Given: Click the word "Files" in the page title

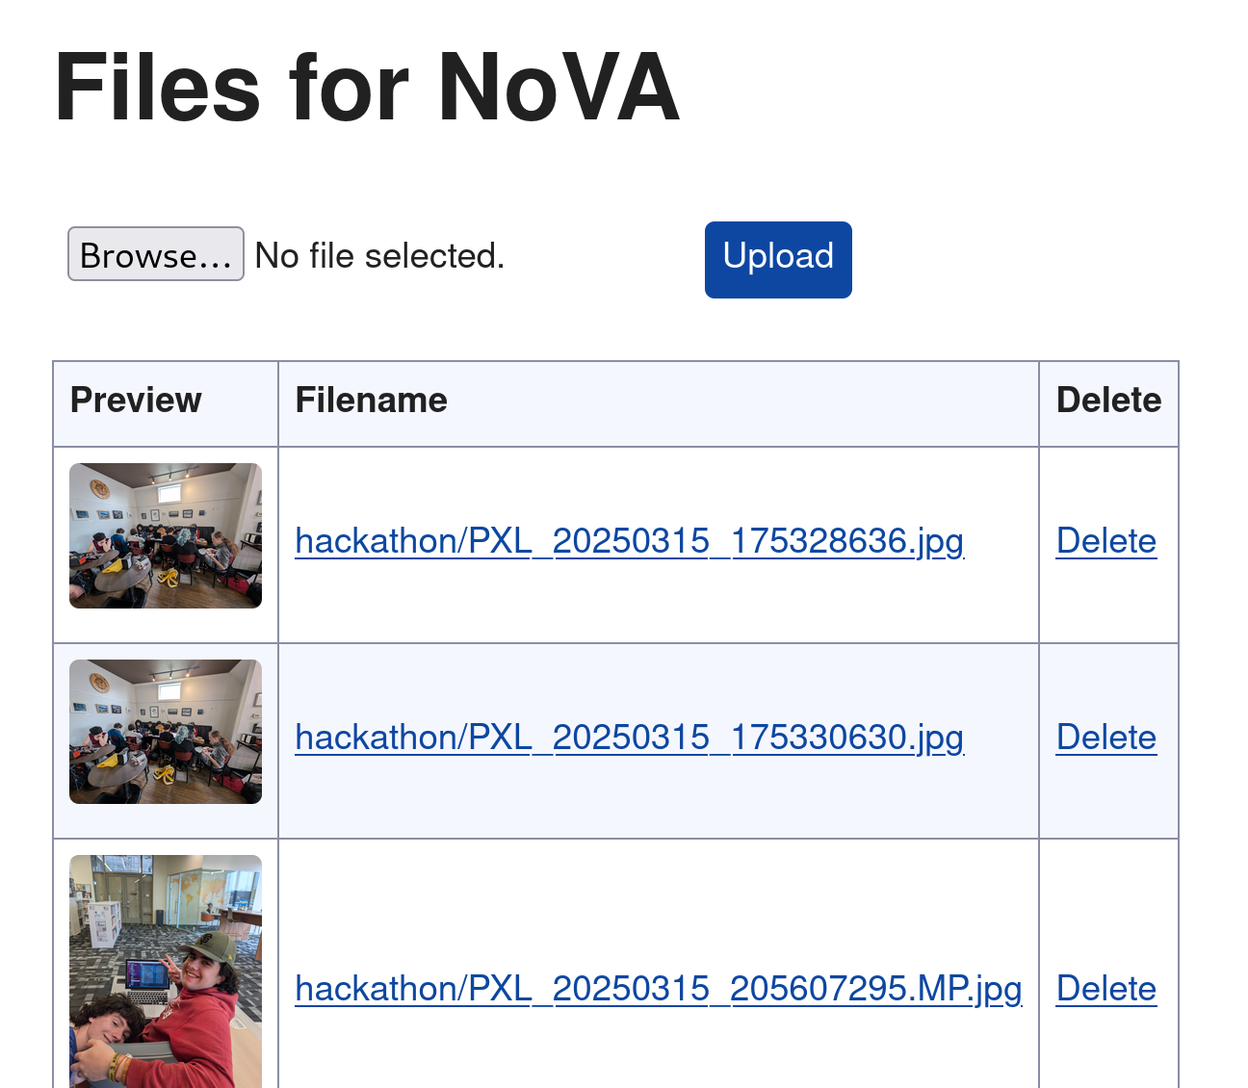Looking at the screenshot, I should (x=157, y=87).
